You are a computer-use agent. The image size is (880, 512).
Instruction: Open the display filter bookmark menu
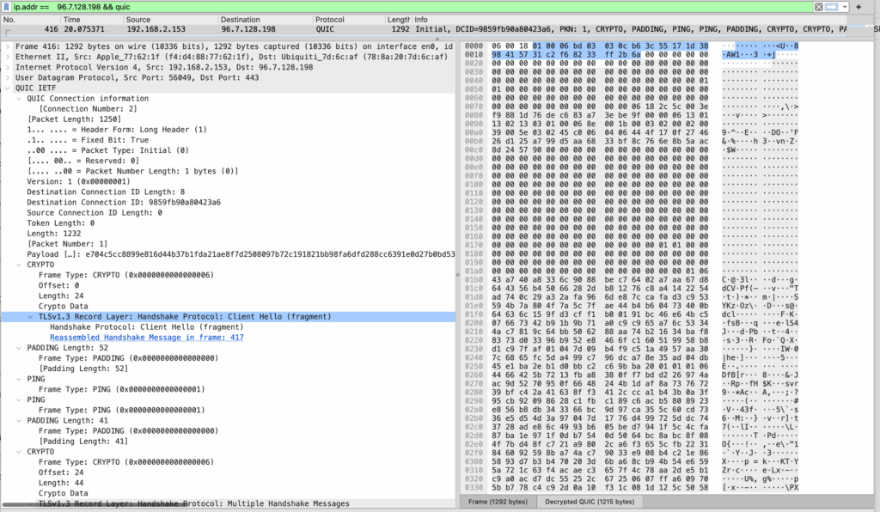(x=6, y=7)
